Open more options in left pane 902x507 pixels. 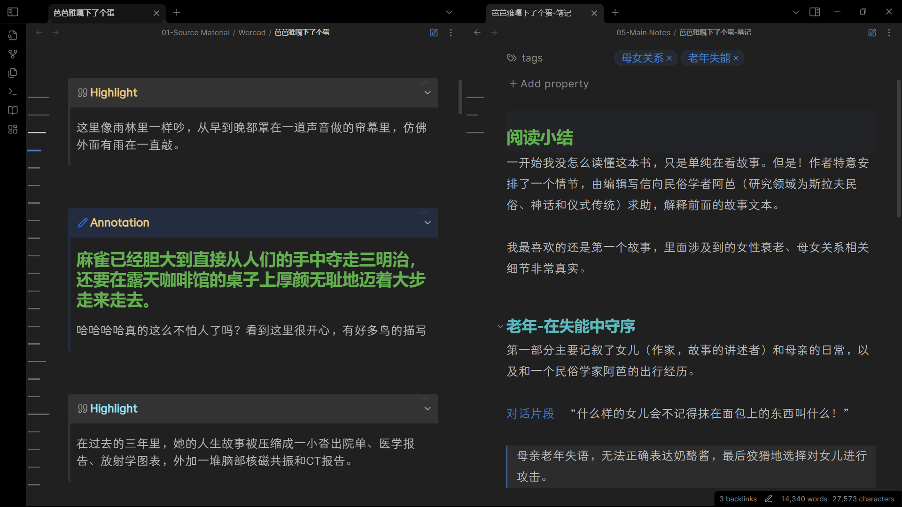[451, 32]
